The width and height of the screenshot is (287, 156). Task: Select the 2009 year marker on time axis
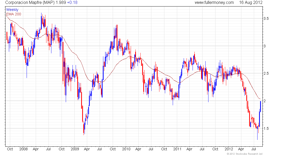(75, 149)
